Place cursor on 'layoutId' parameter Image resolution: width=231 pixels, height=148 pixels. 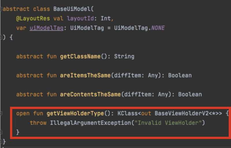click(x=80, y=18)
